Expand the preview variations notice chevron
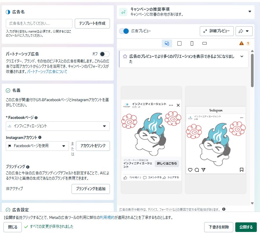 [242, 56]
